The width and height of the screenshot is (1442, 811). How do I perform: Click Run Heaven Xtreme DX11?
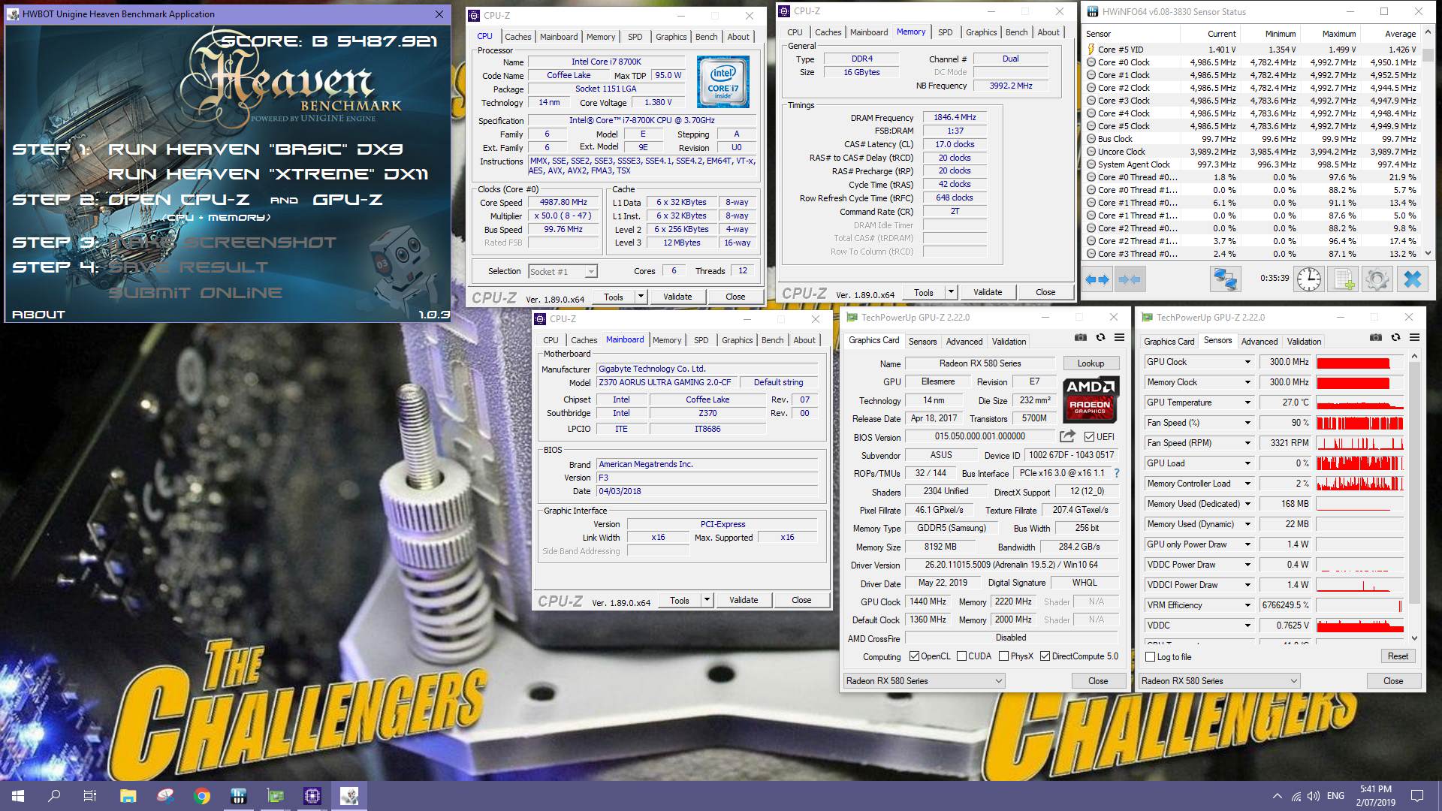tap(268, 174)
